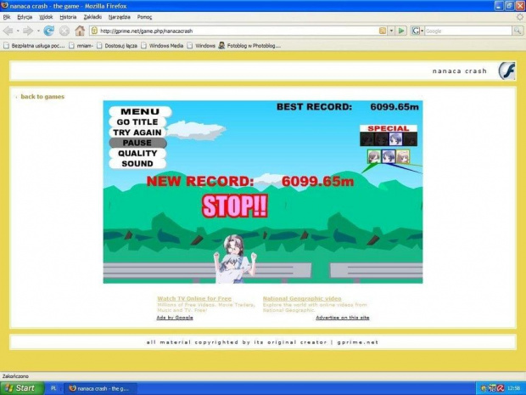526x395 pixels.
Task: Open the Windows bookmark
Action: pyautogui.click(x=201, y=46)
